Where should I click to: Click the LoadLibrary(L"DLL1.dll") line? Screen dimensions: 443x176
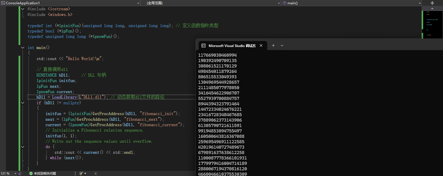[x=100, y=97]
